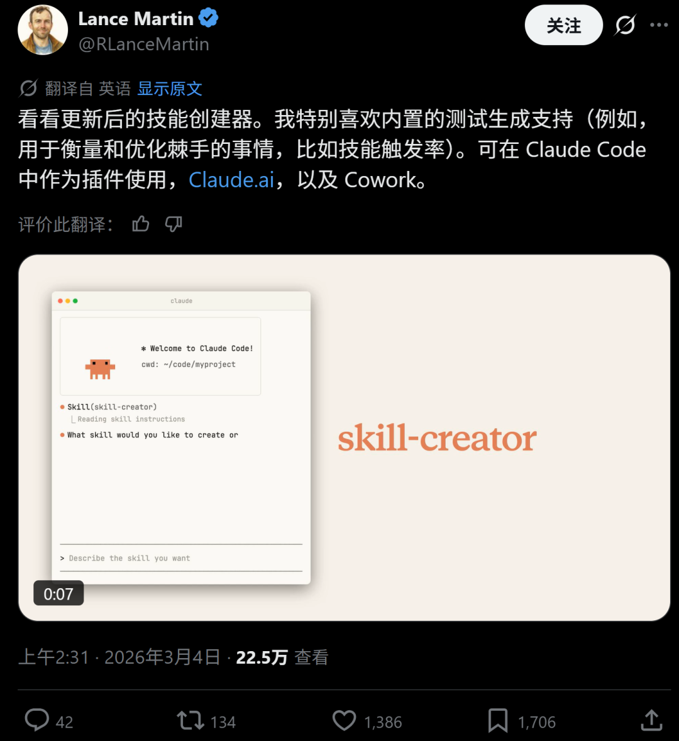Bookmark the tweet
679x741 pixels.
[498, 721]
